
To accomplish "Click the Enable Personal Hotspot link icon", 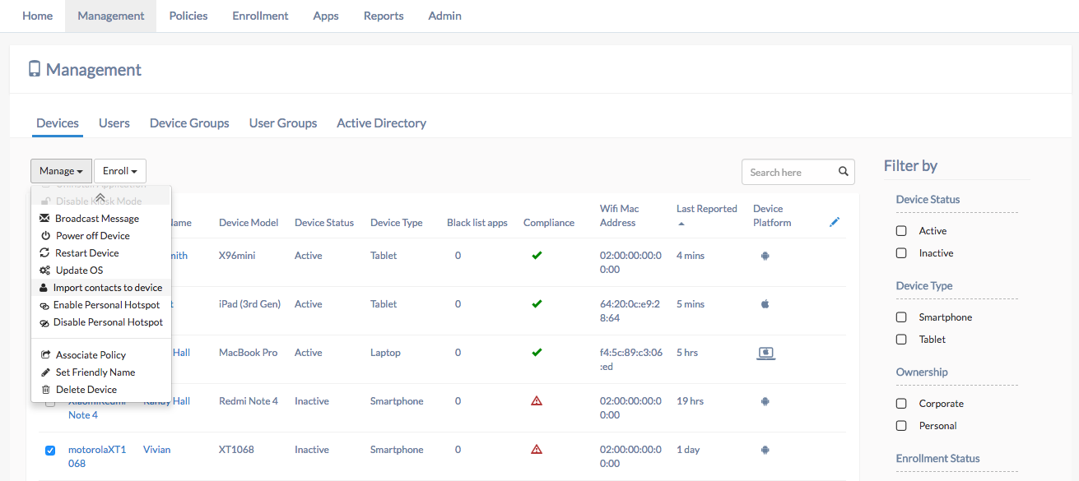I will (x=44, y=305).
